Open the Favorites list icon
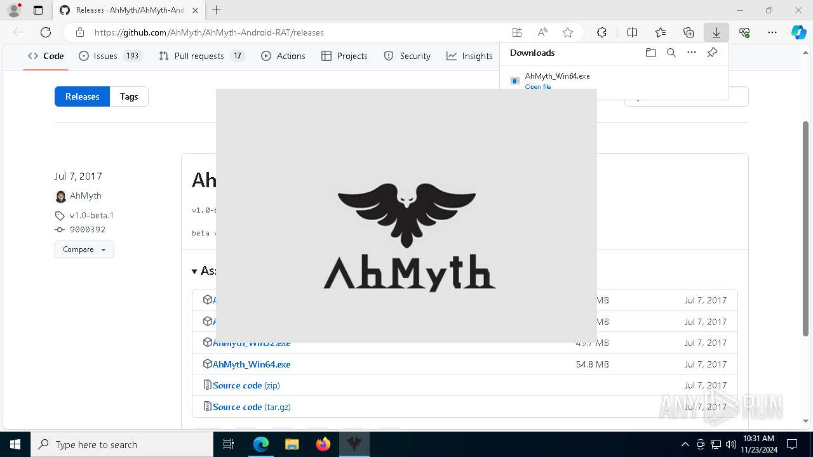Viewport: 813px width, 457px height. (x=661, y=32)
